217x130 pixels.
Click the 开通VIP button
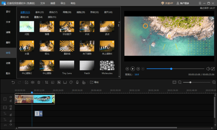167,3
